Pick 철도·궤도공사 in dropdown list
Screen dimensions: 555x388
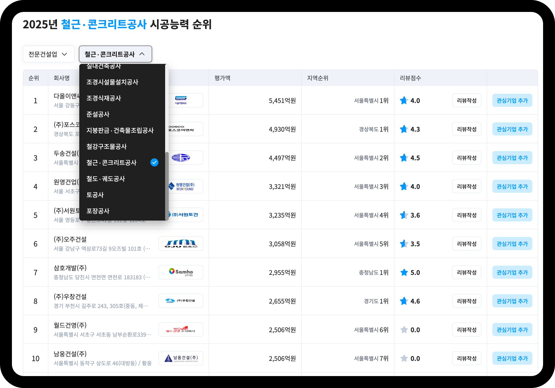coord(122,179)
